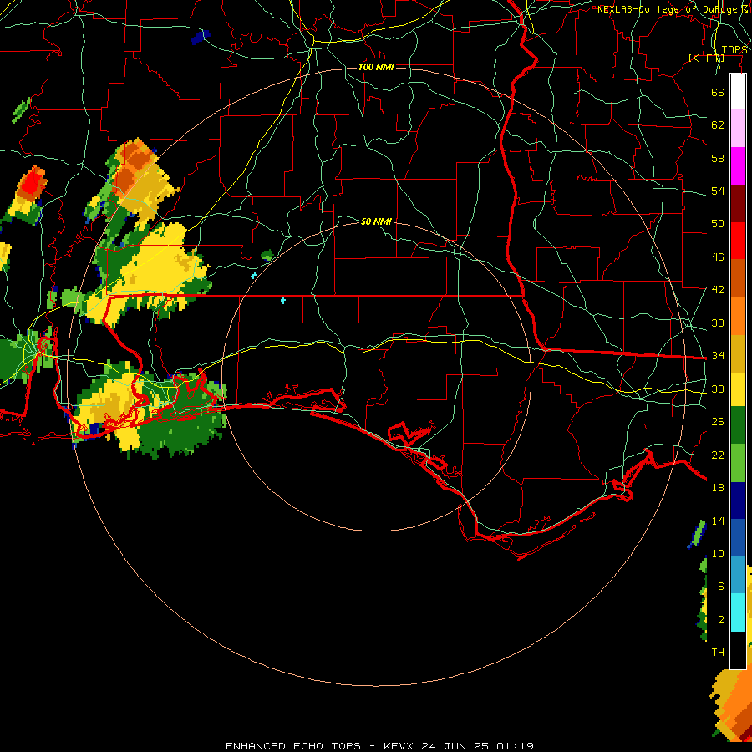Screen dimensions: 752x752
Task: Click the NEXLAB-College of DuPage credit text
Action: (x=672, y=9)
